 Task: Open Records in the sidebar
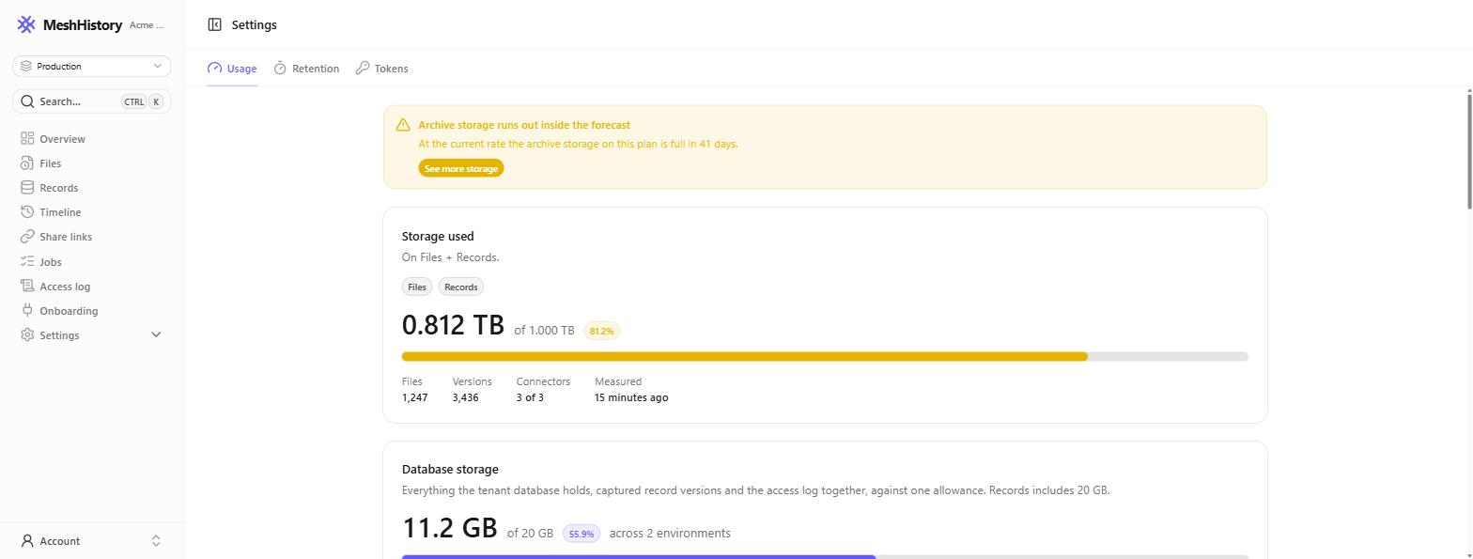pos(58,188)
